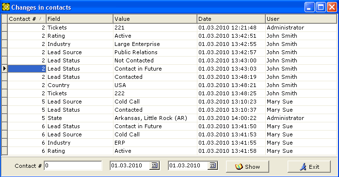Minimize the Changes in contacts window
The width and height of the screenshot is (339, 177).
(309, 7)
